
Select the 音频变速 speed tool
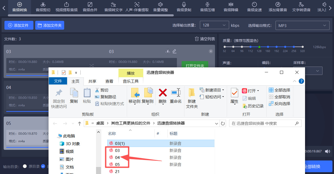(x=254, y=7)
